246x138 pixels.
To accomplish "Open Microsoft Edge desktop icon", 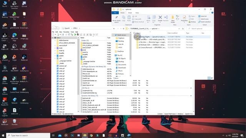I will point(15,37).
